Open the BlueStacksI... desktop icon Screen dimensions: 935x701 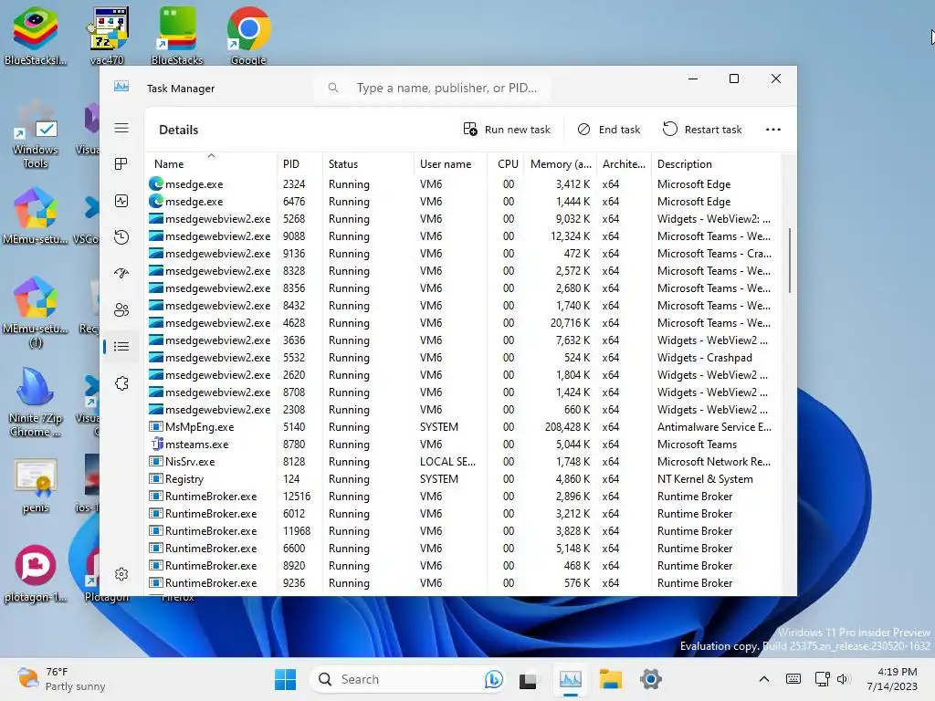coord(36,36)
